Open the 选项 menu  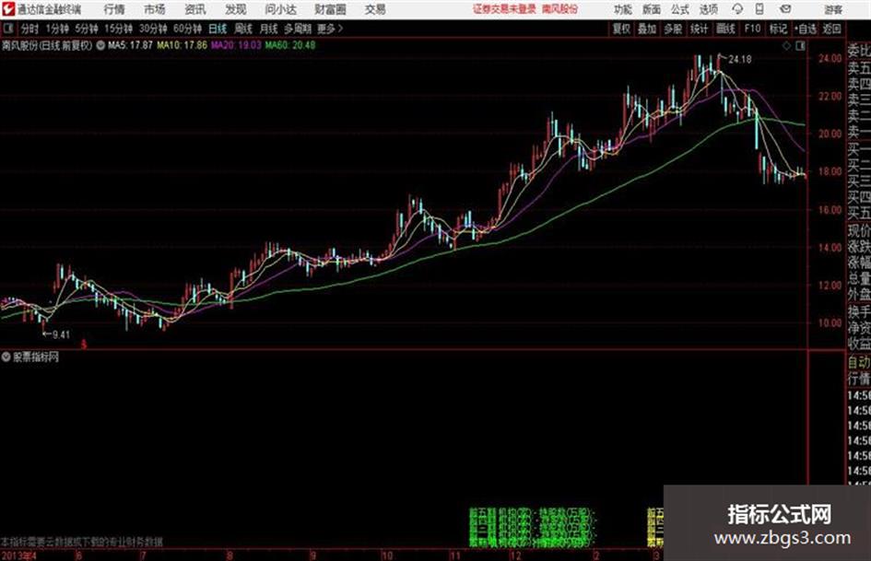[708, 9]
